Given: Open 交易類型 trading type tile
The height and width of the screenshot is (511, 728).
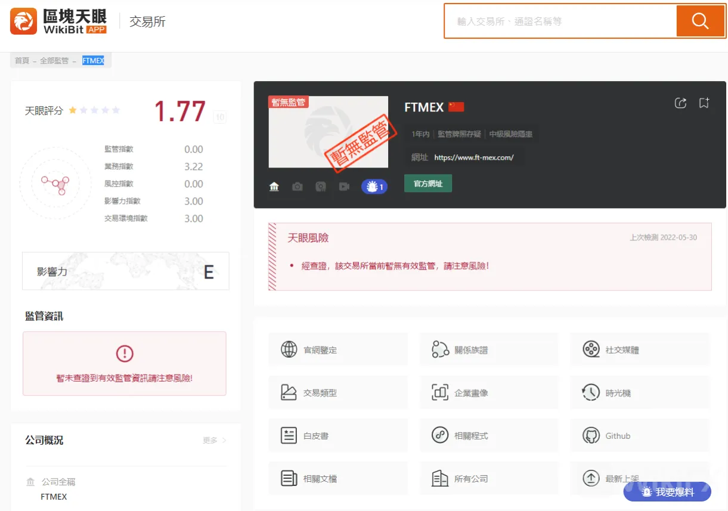Looking at the screenshot, I should [338, 392].
